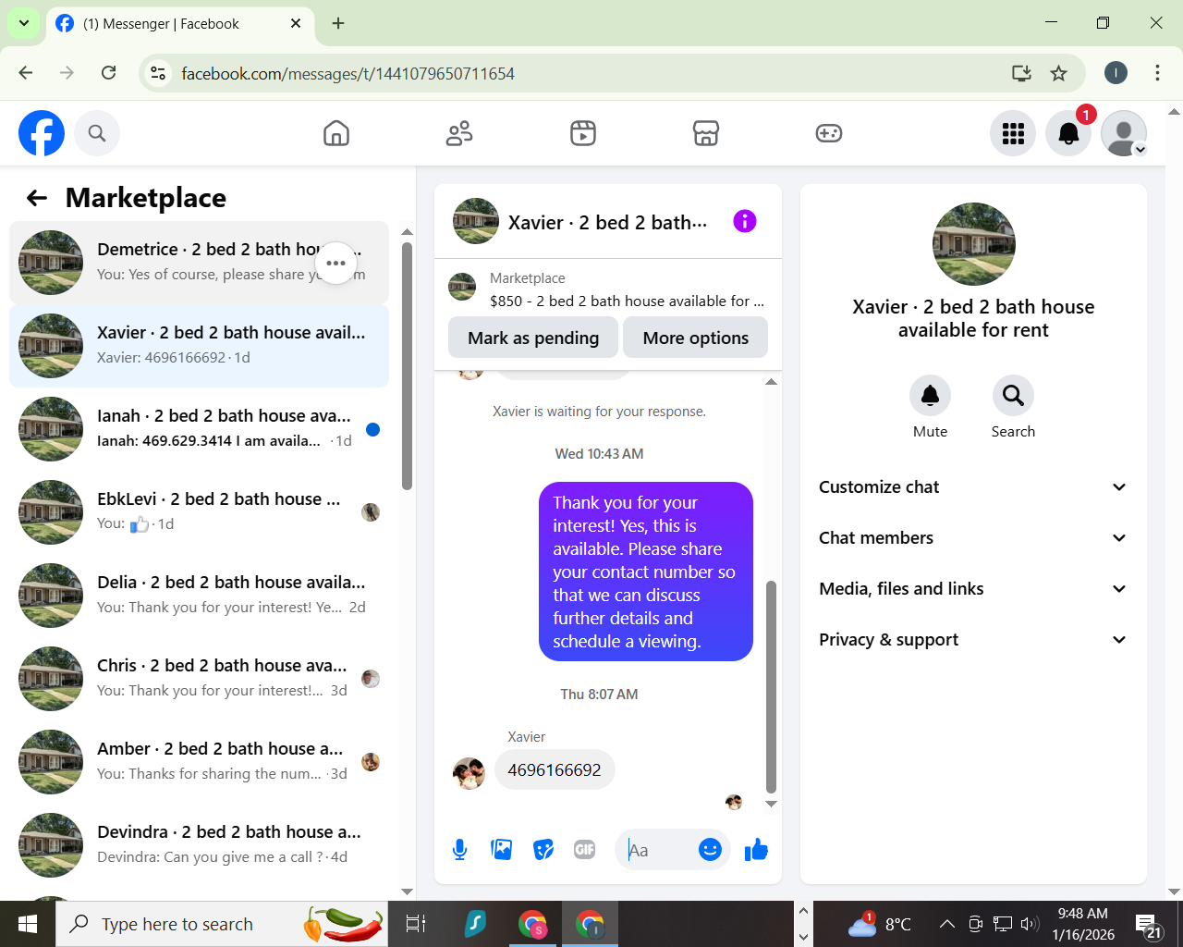This screenshot has width=1183, height=947.
Task: Choose a GIF with the GIF icon
Action: pyautogui.click(x=585, y=849)
